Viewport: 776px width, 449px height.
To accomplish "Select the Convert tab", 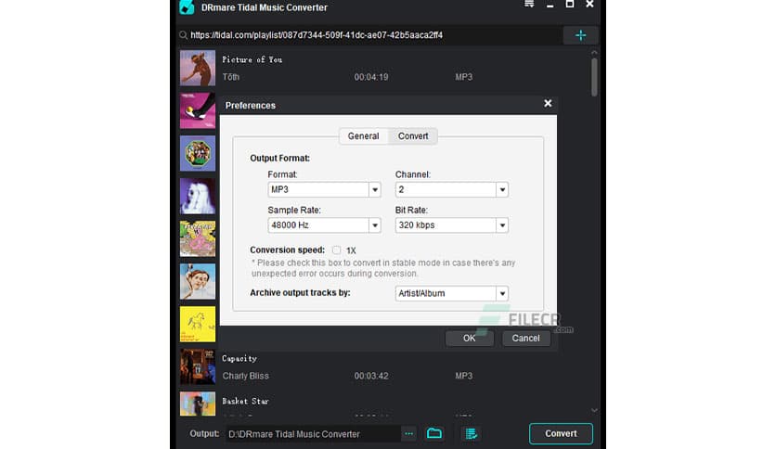I will click(413, 136).
